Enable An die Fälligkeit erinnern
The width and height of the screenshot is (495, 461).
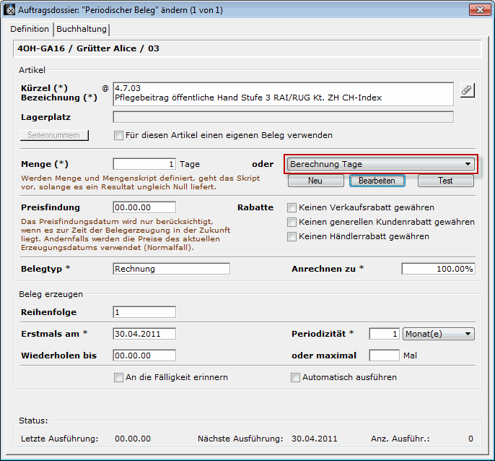119,377
